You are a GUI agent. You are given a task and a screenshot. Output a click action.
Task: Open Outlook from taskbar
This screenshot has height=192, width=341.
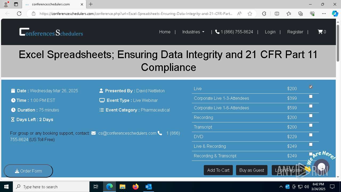(x=149, y=187)
